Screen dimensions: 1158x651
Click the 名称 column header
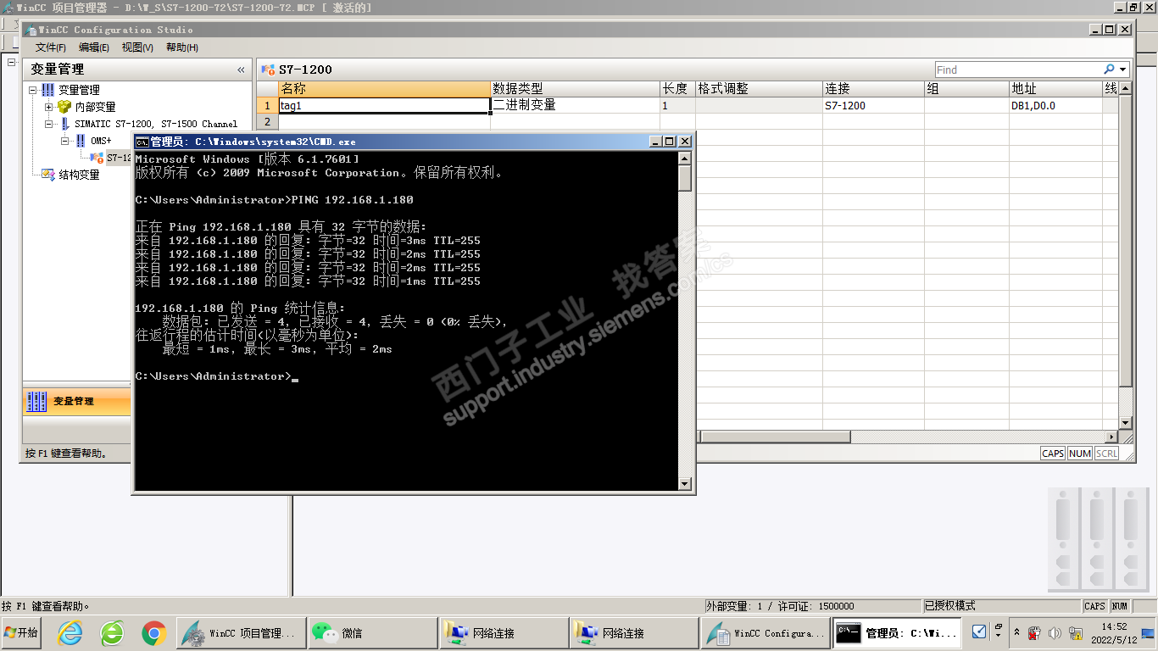[384, 89]
